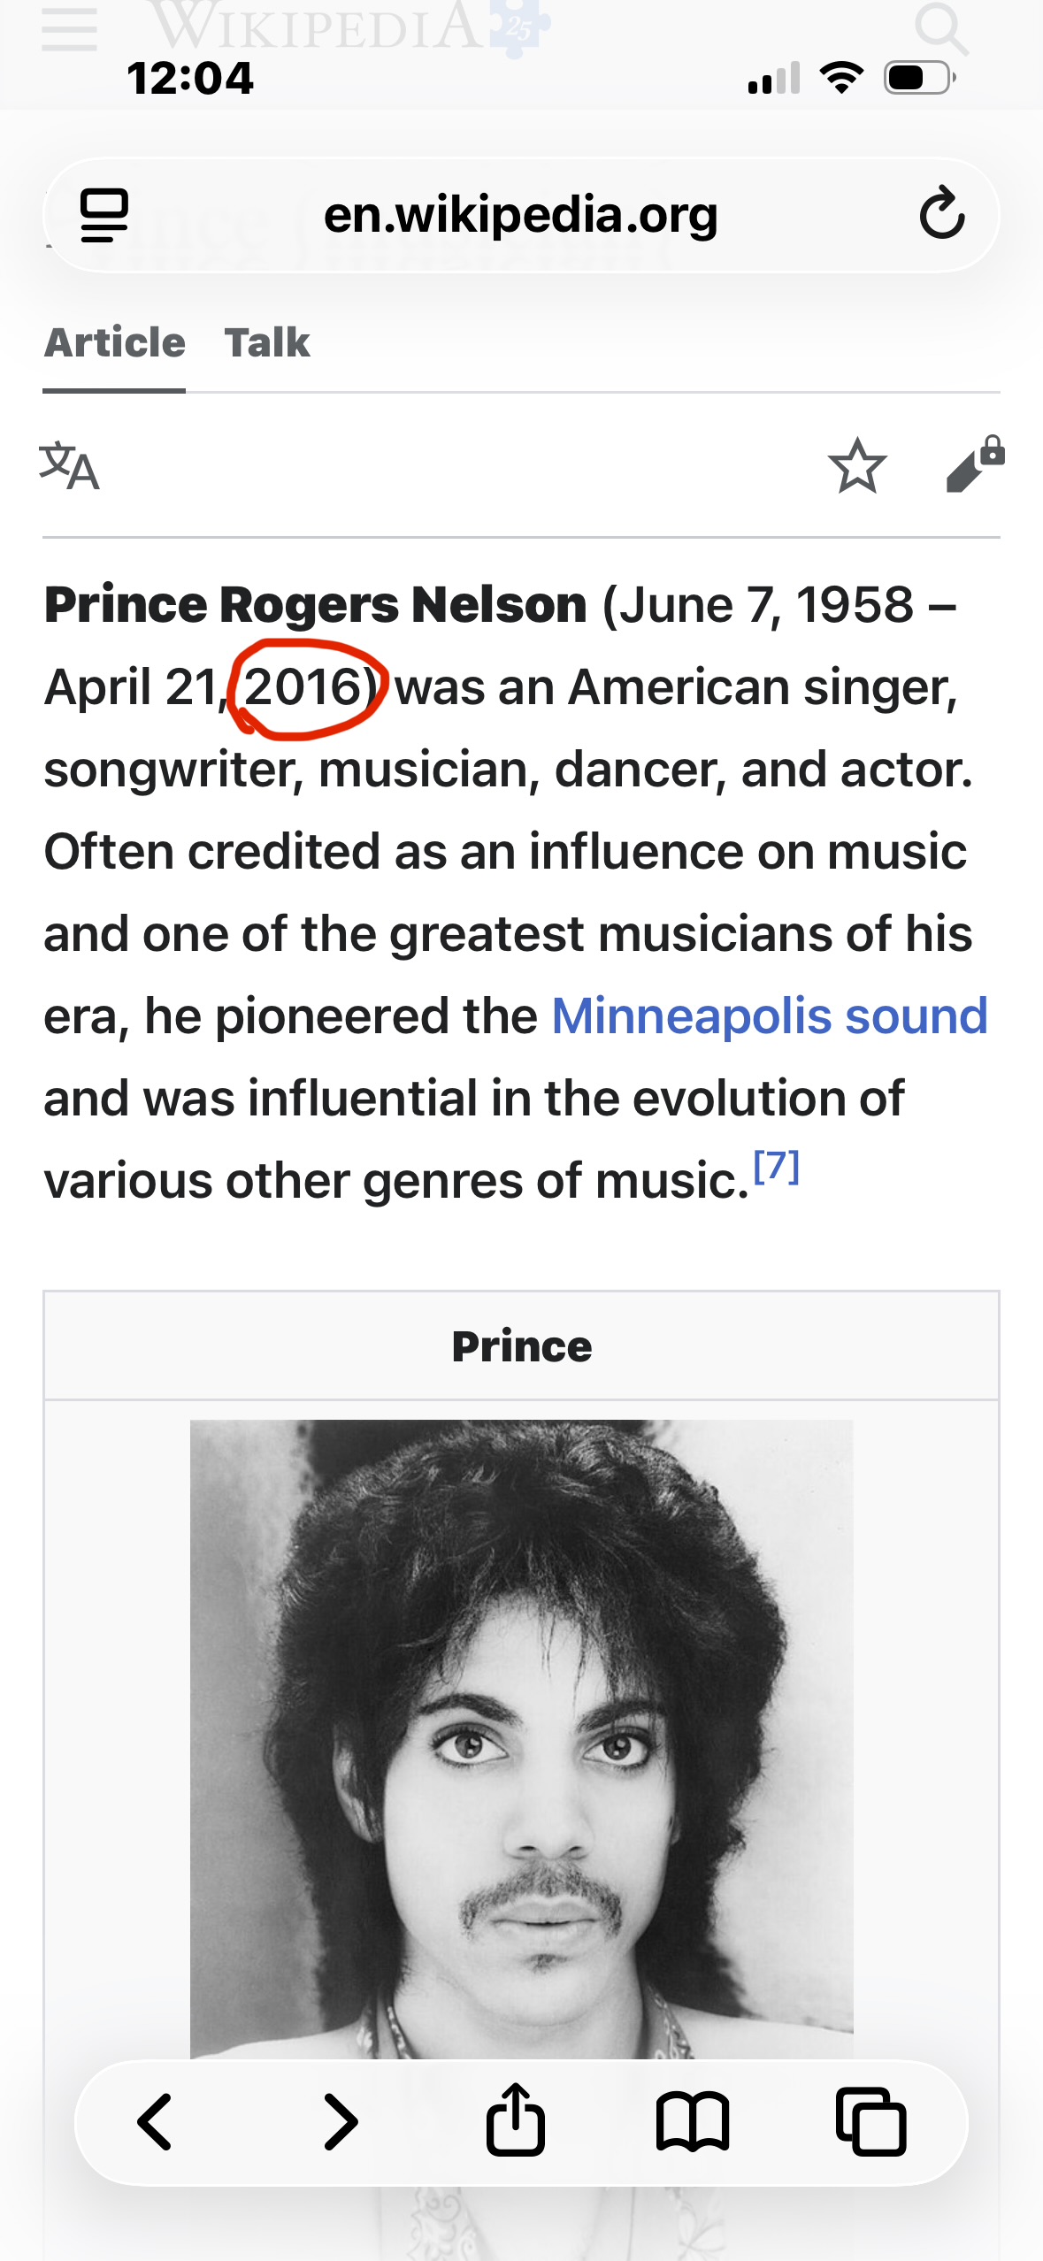The width and height of the screenshot is (1043, 2261).
Task: Go forward to next page
Action: (x=341, y=2122)
